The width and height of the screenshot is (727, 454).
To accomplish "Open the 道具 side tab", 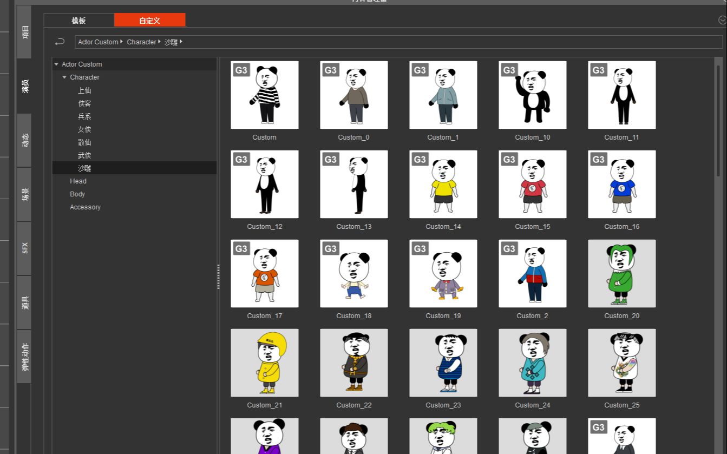I will point(24,302).
